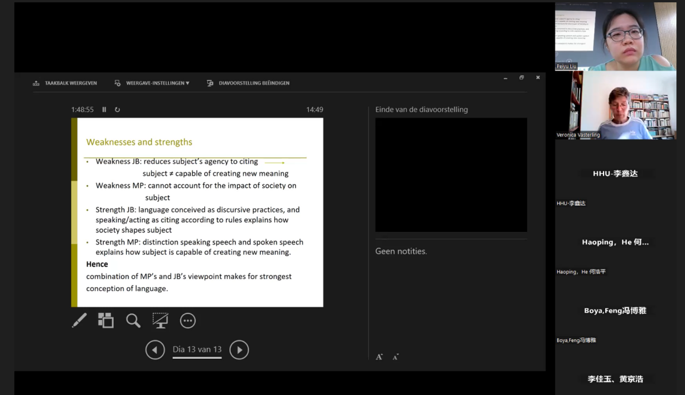This screenshot has width=685, height=395.
Task: Click the Dia 13 van 13 slide counter
Action: click(x=197, y=350)
